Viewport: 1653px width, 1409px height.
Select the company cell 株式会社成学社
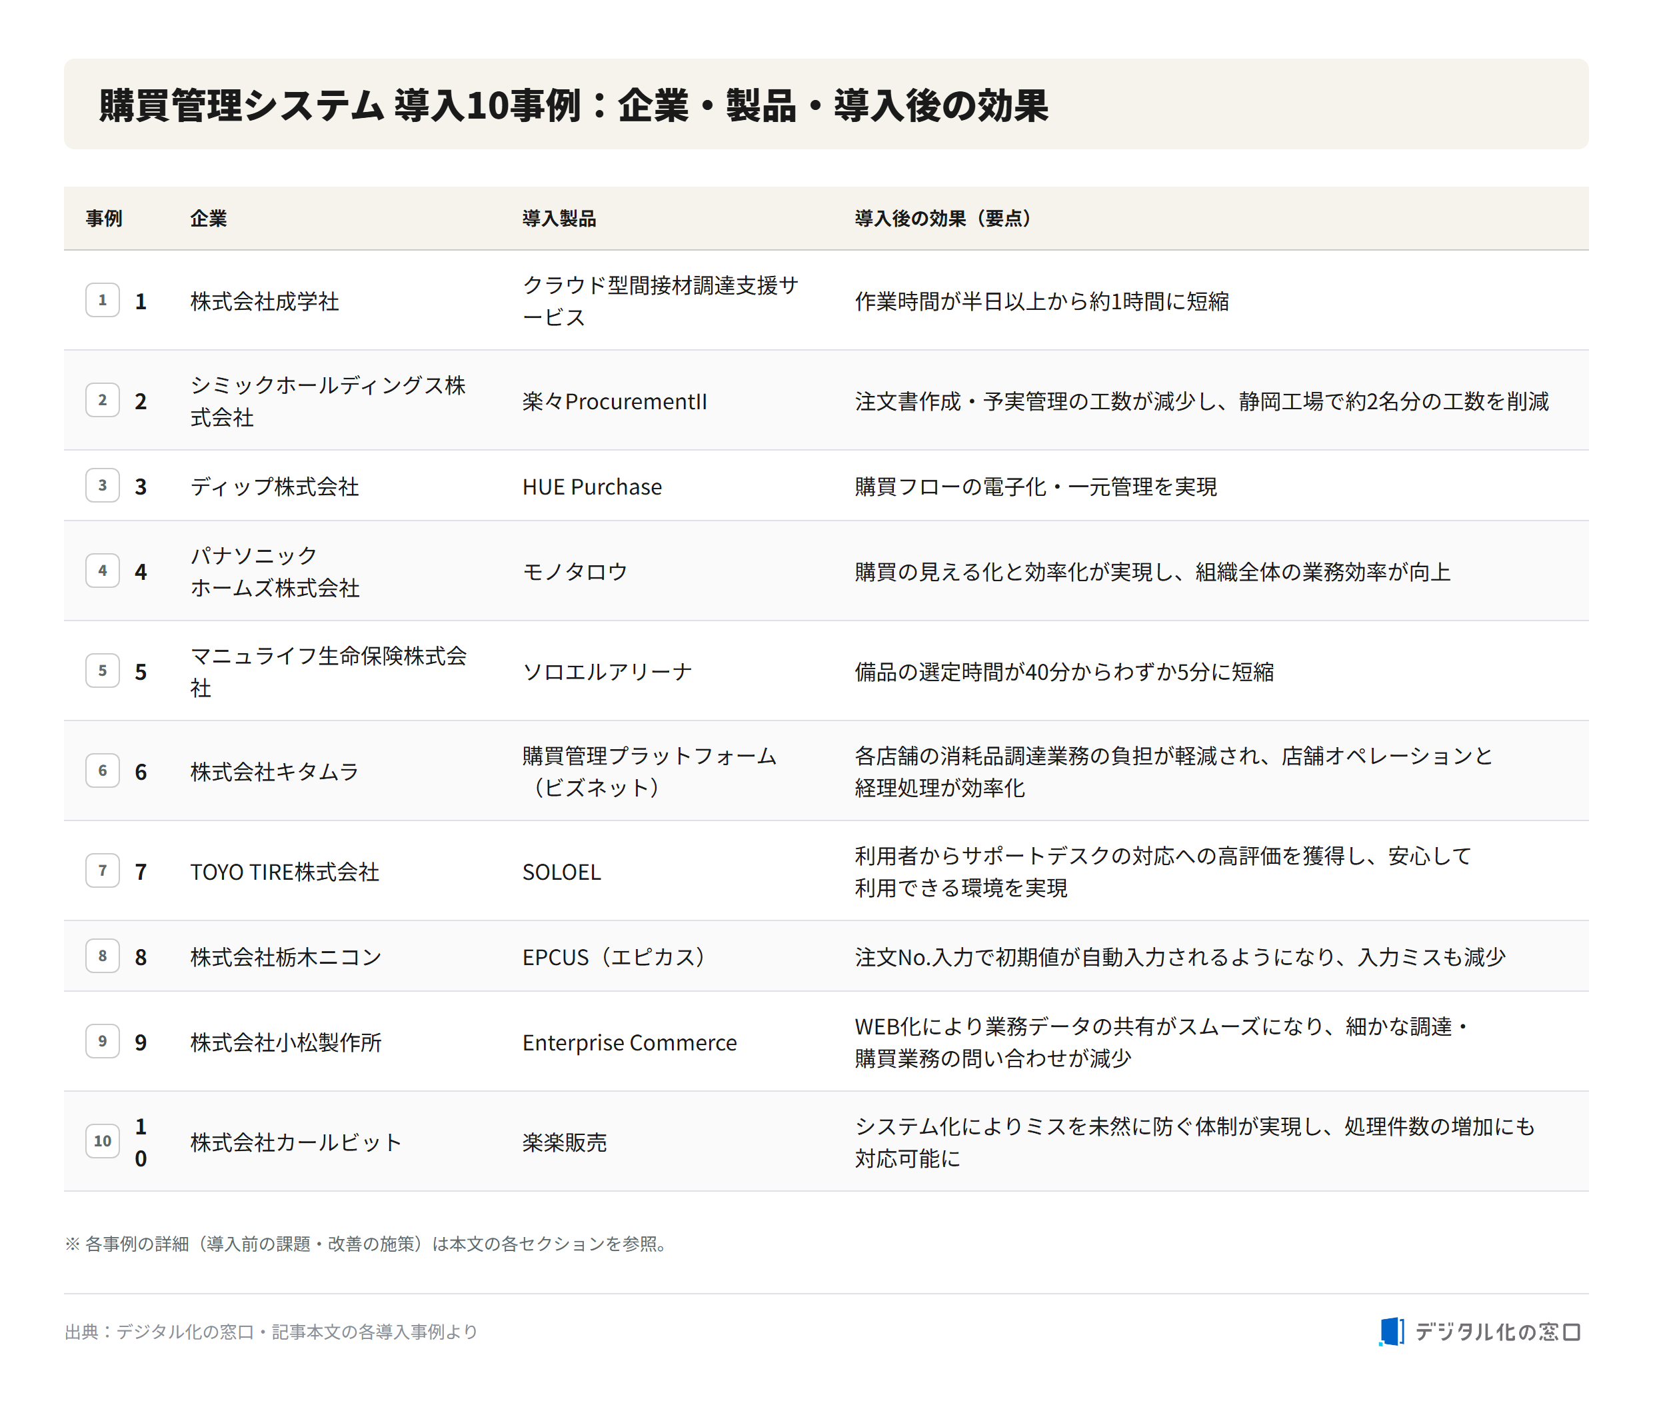coord(264,301)
